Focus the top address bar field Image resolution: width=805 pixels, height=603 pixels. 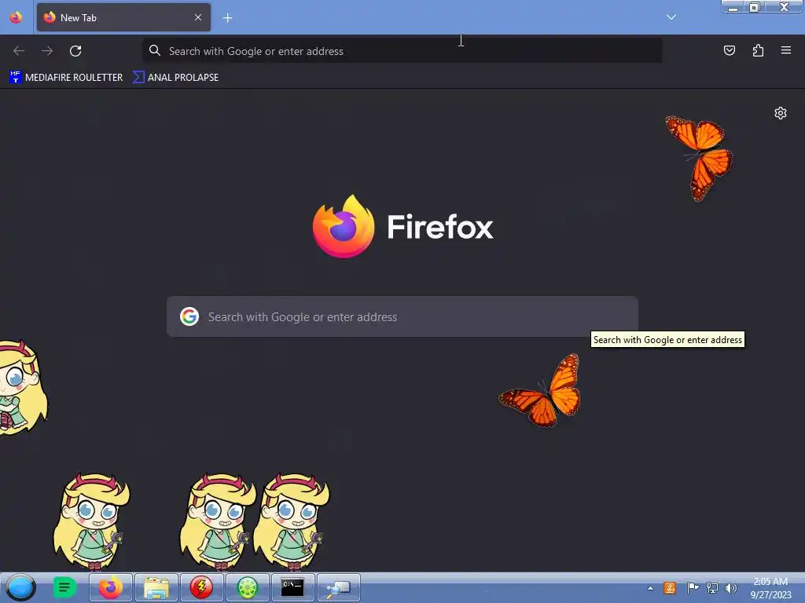point(402,51)
